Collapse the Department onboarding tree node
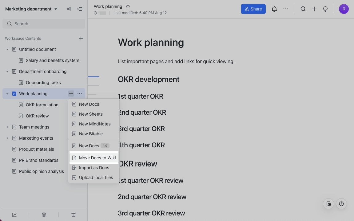The height and width of the screenshot is (221, 354). tap(7, 72)
